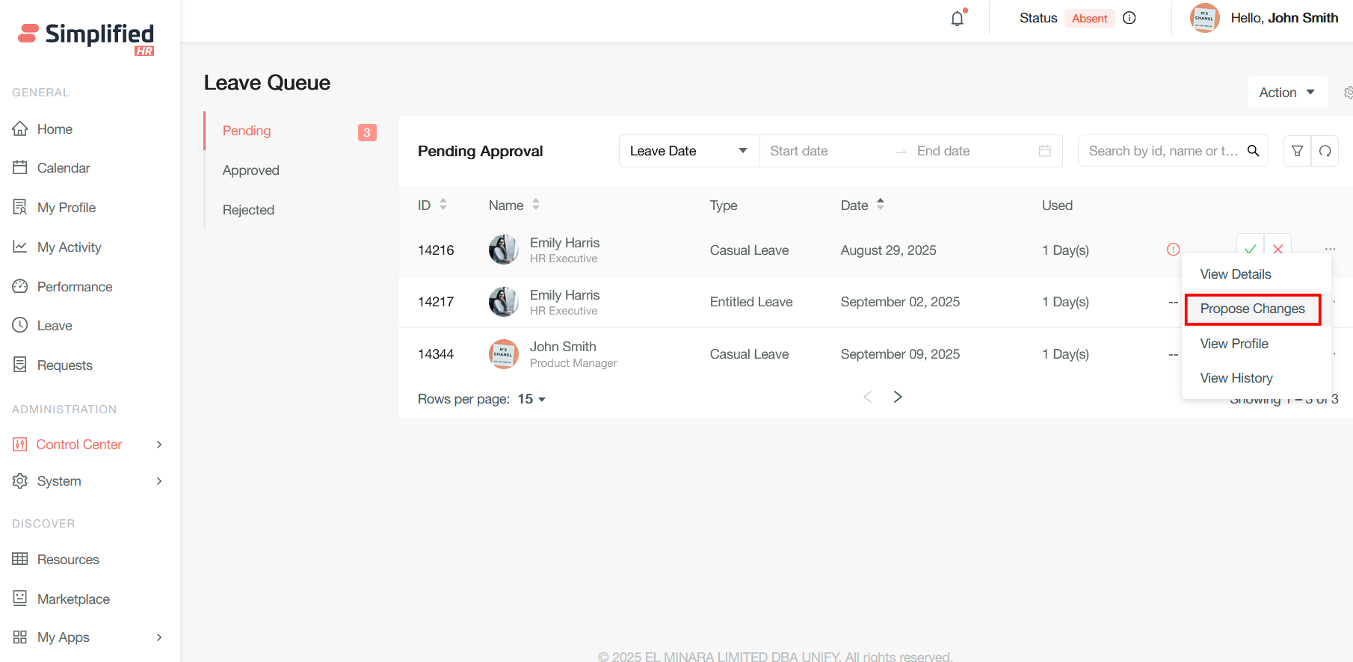Click the filter funnel icon
Viewport: 1353px width, 662px height.
click(x=1297, y=151)
